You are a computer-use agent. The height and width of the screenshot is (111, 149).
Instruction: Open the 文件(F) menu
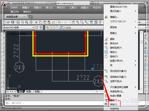pos(14,8)
